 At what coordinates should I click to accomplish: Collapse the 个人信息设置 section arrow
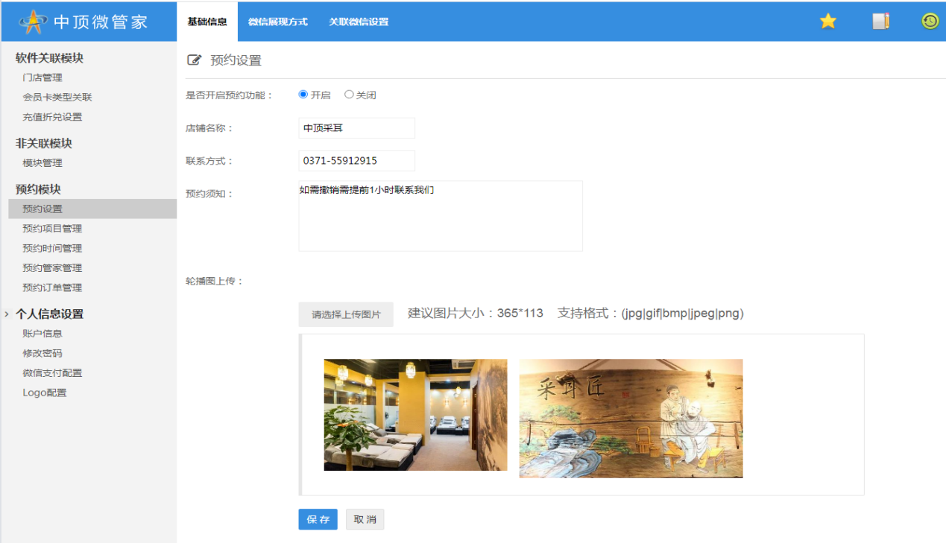coord(7,314)
